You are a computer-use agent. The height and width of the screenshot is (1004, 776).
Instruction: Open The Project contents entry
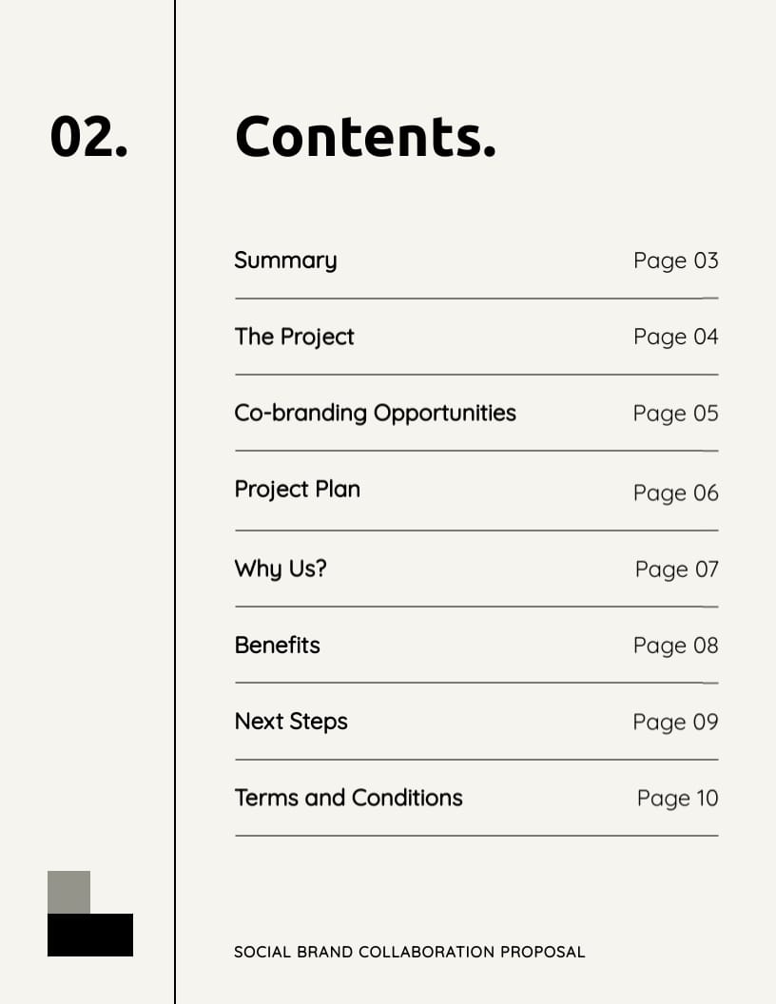click(x=295, y=337)
